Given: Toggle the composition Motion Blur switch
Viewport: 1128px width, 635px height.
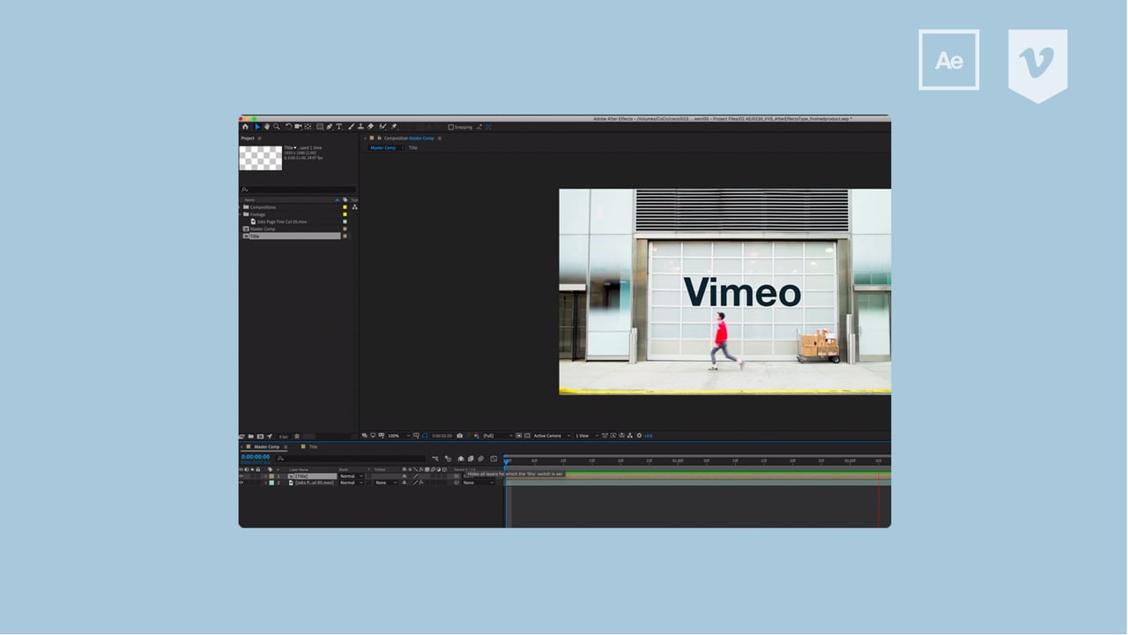Looking at the screenshot, I should tap(480, 459).
